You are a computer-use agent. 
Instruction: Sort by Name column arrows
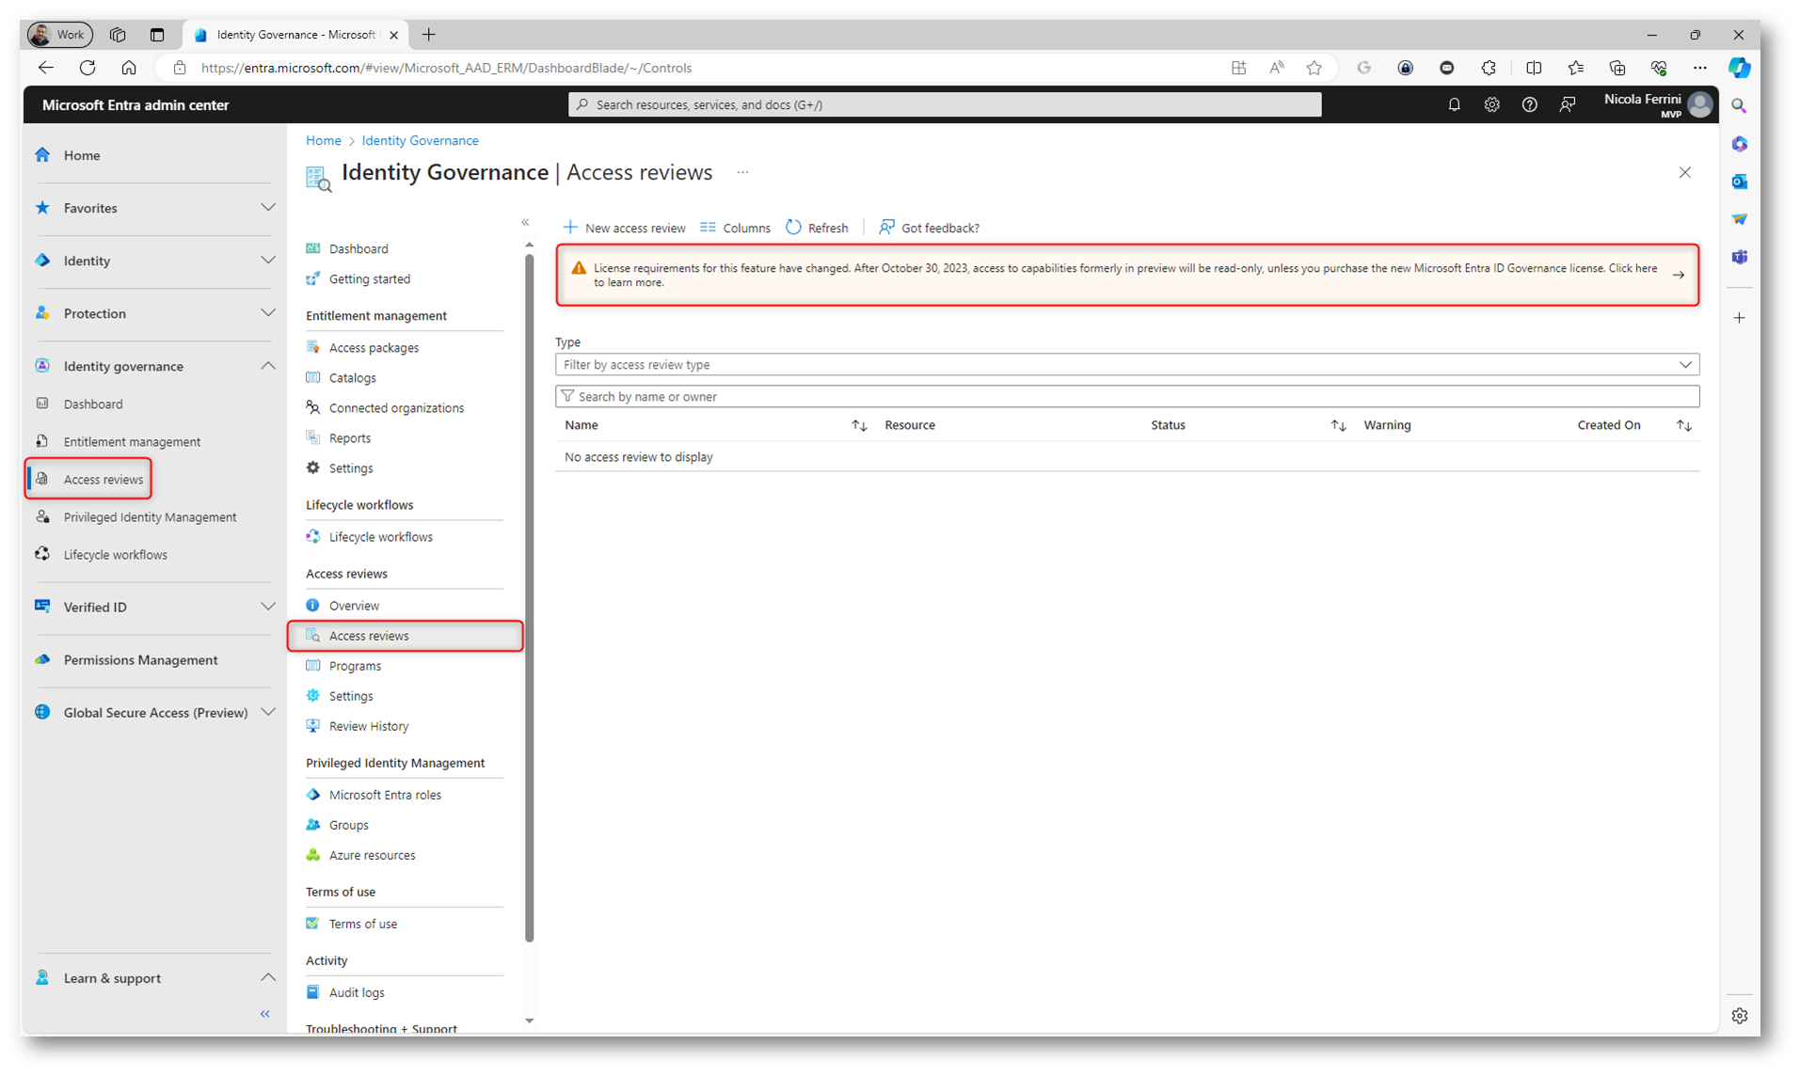[x=859, y=425]
